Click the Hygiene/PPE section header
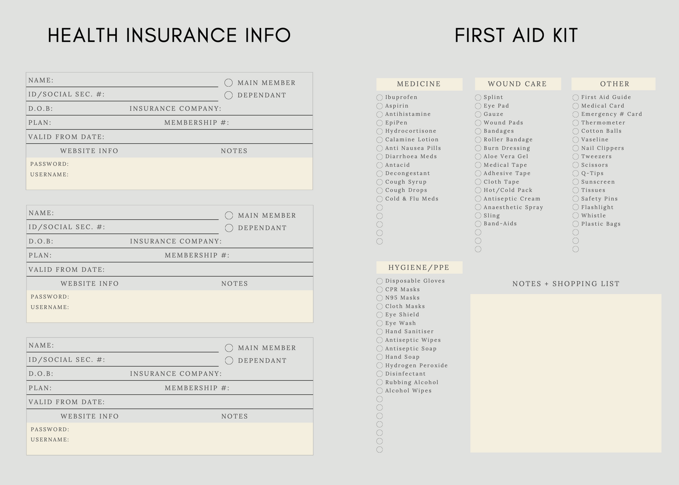This screenshot has width=679, height=485. (419, 268)
